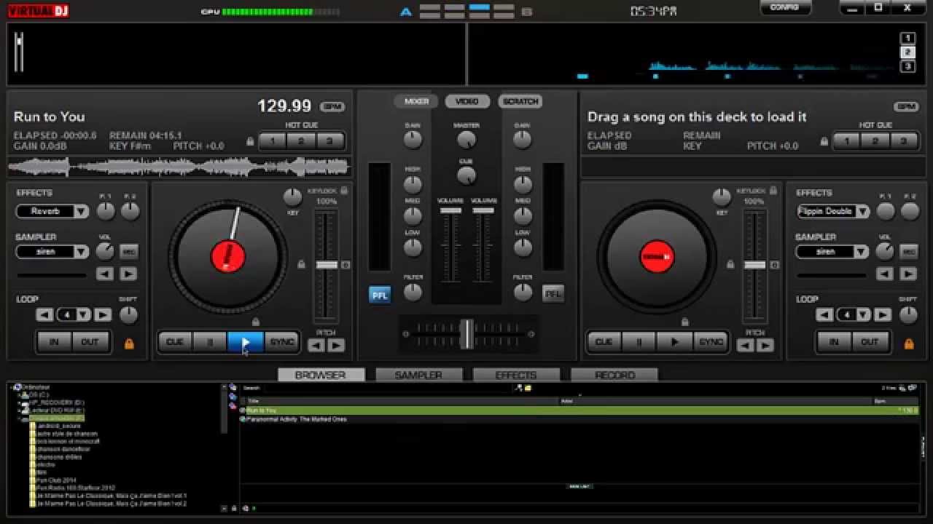
Task: Pause the left deck
Action: 210,342
